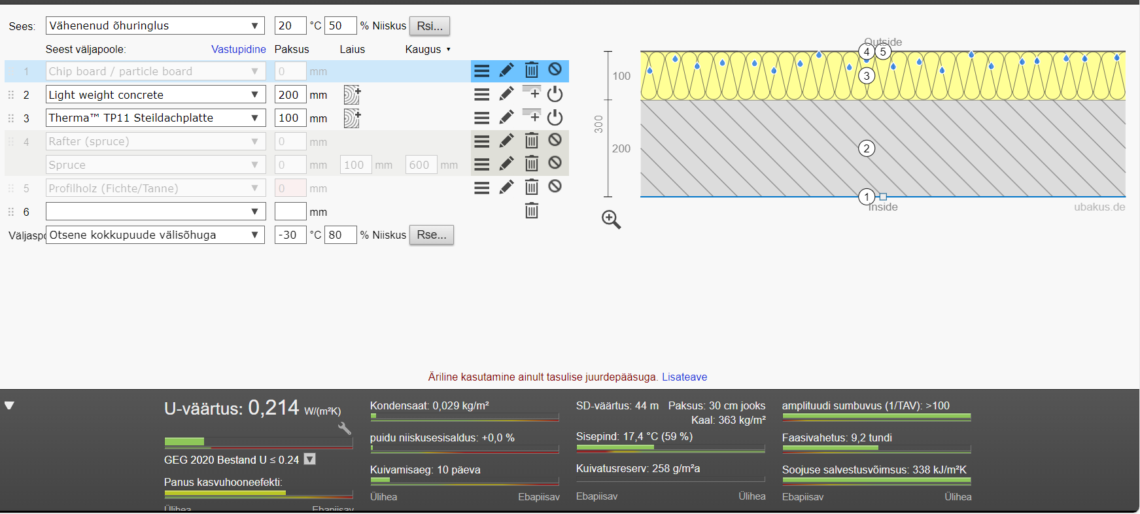Click the U-väärtus rating bar
Viewport: 1140px width, 514px height.
258,442
